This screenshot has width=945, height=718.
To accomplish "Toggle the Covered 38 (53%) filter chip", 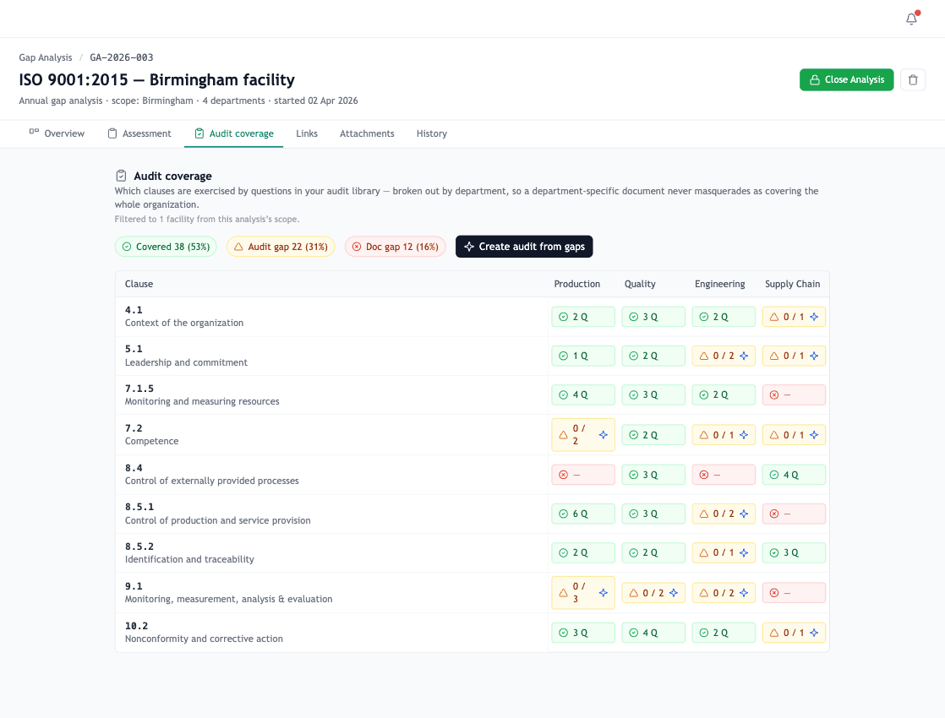I will point(166,247).
